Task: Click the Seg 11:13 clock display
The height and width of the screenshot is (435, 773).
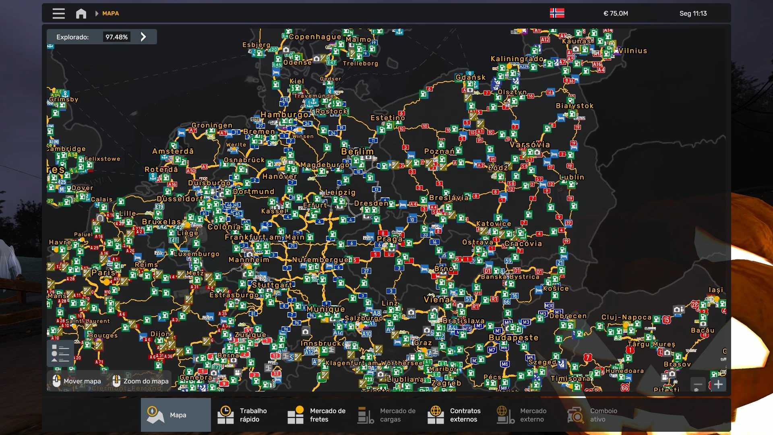Action: point(693,13)
